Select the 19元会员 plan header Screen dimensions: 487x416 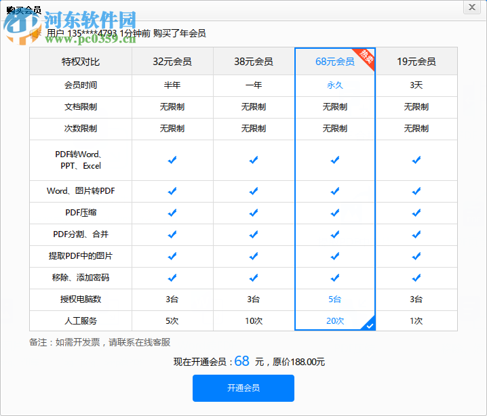coord(416,62)
